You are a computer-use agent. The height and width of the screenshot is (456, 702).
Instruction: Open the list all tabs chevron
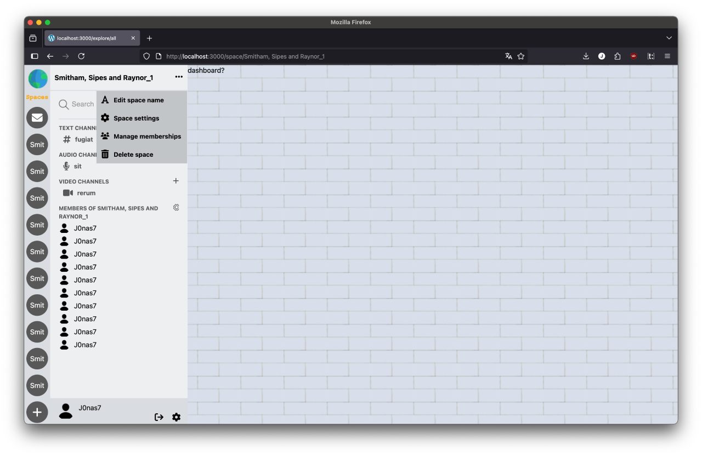click(x=669, y=38)
